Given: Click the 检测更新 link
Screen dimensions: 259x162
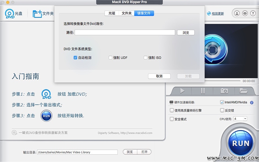Looking at the screenshot, I should click(218, 14).
